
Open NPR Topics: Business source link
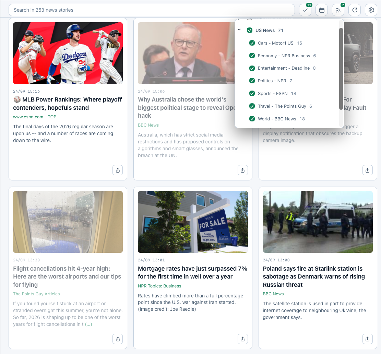point(159,286)
